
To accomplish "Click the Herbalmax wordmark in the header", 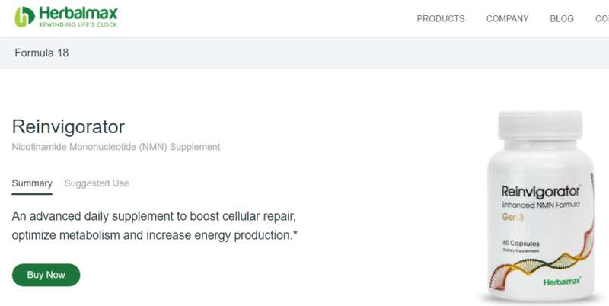I will click(78, 13).
